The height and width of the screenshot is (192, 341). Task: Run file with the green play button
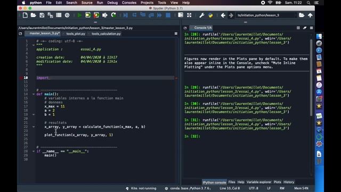coord(79,15)
